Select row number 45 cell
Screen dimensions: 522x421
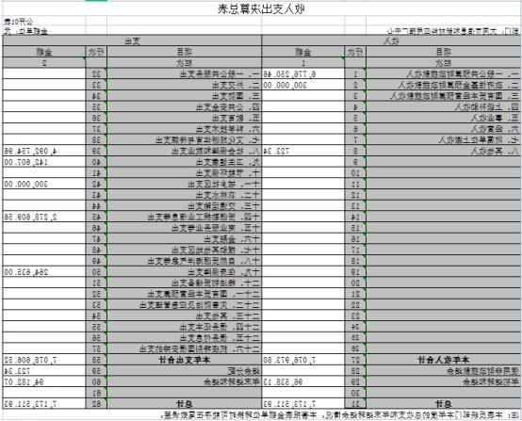tap(96, 217)
